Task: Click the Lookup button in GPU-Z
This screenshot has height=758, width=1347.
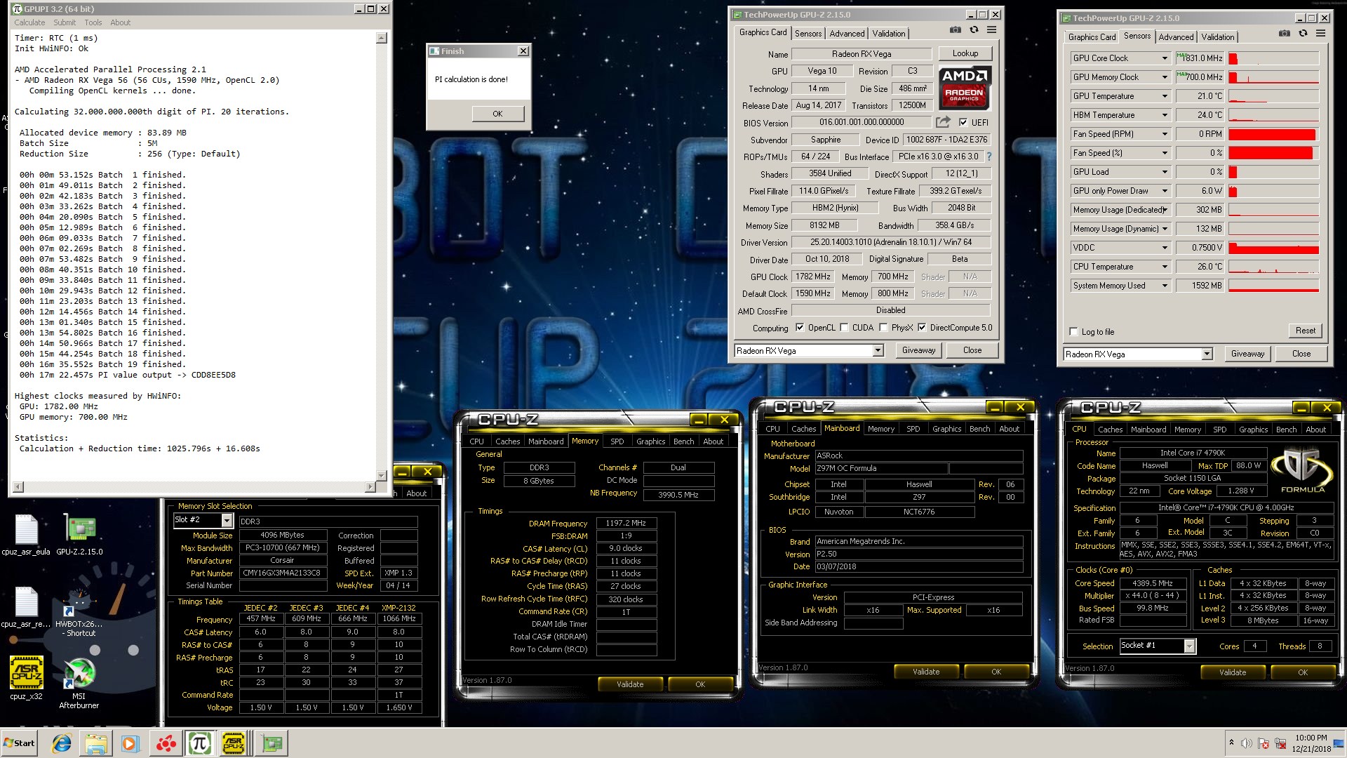Action: [965, 53]
